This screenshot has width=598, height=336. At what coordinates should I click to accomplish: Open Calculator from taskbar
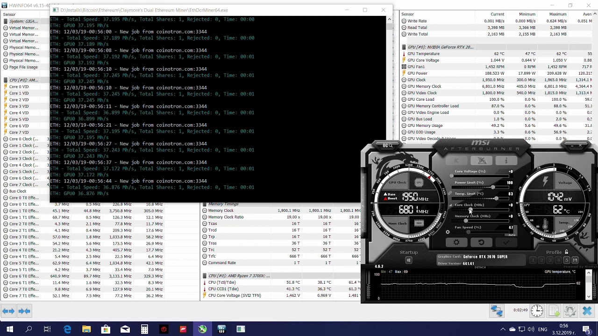click(x=144, y=329)
